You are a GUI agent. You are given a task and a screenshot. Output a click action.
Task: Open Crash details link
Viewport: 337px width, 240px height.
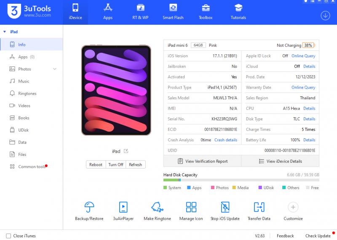point(226,140)
